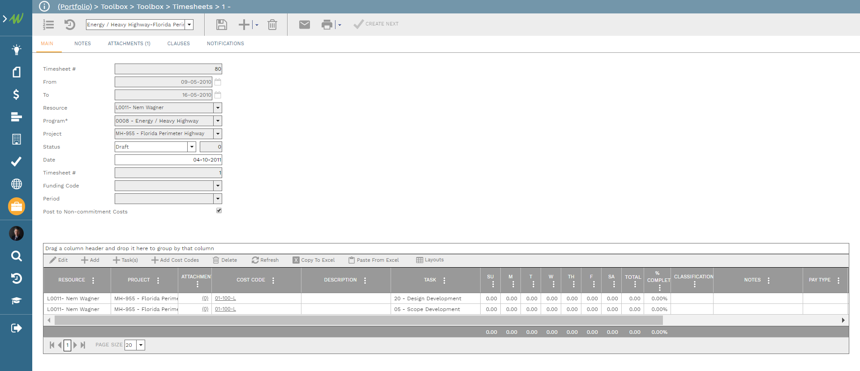The height and width of the screenshot is (371, 860).
Task: Open To date calendar picker
Action: point(218,95)
